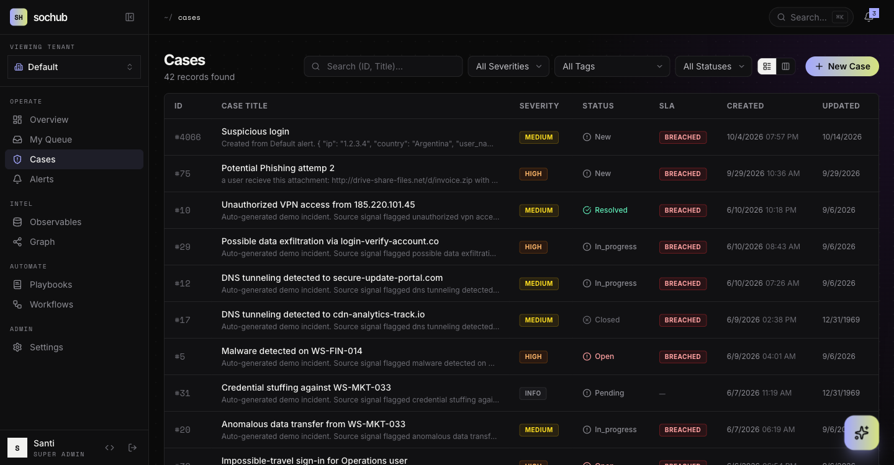The width and height of the screenshot is (894, 465).
Task: Sort by the Created column header
Action: pos(745,106)
